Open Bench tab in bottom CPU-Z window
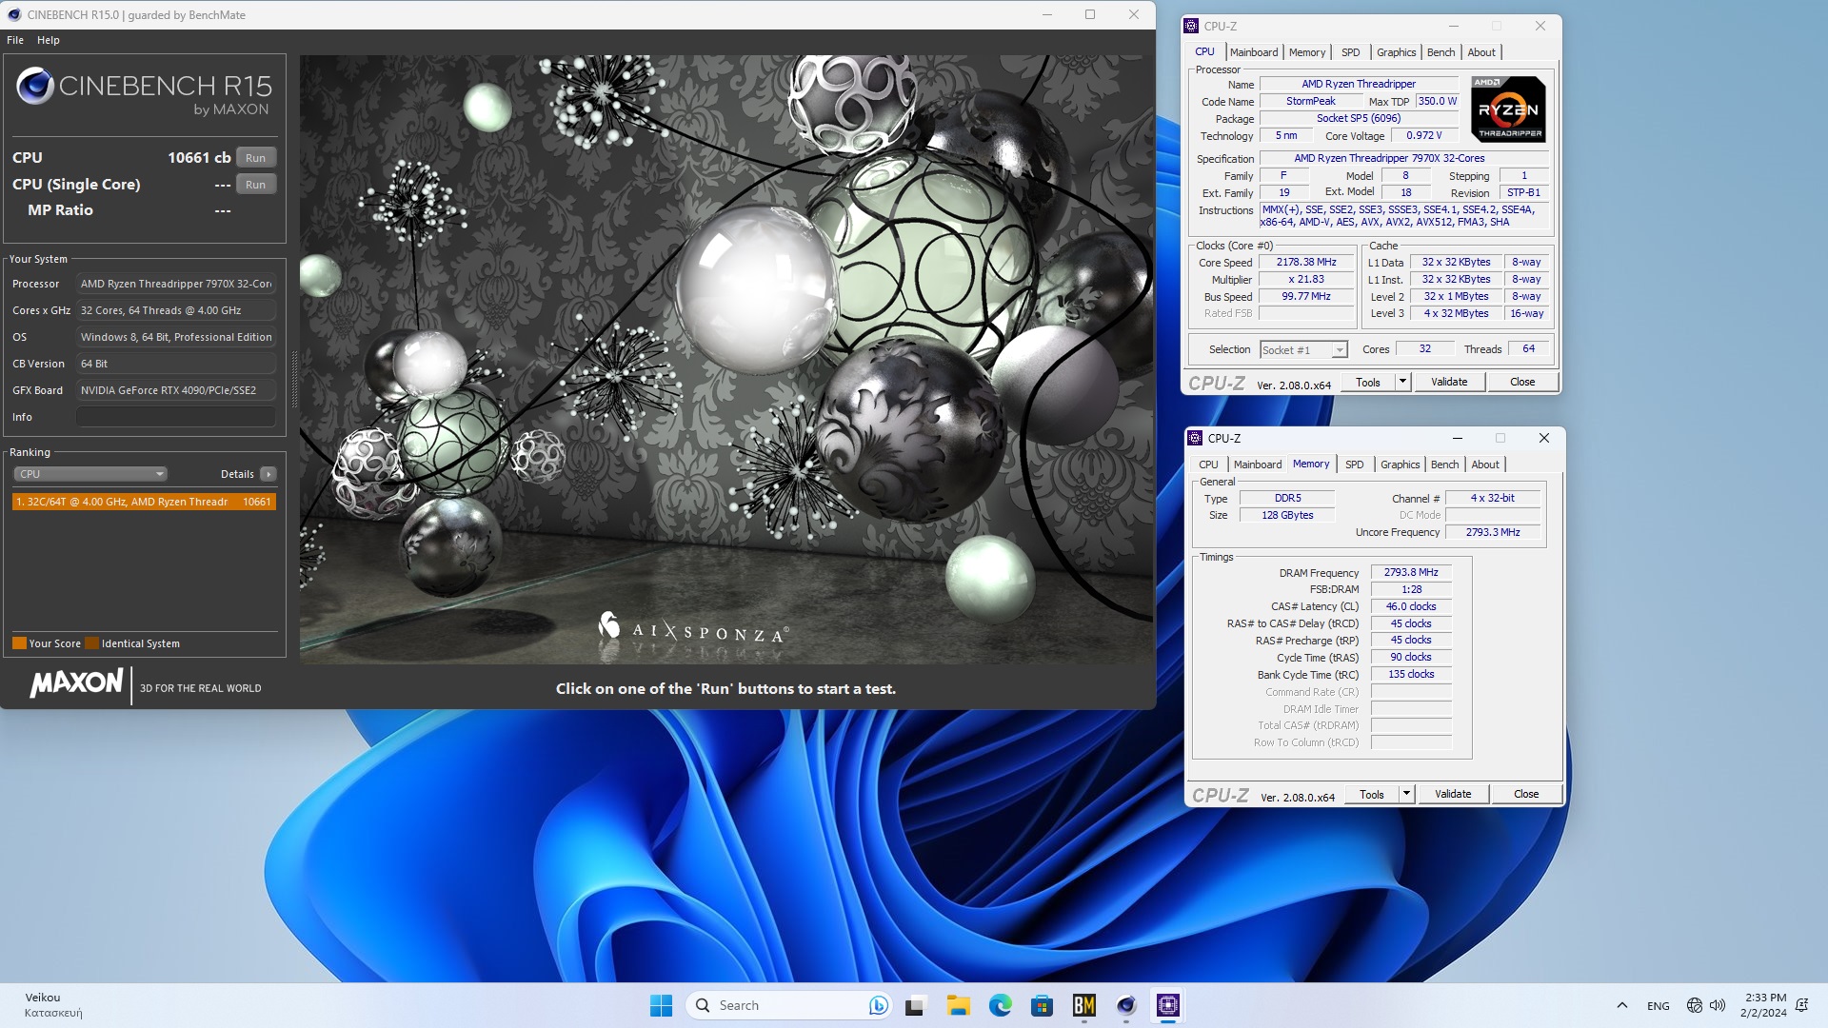The height and width of the screenshot is (1028, 1828). click(1444, 465)
